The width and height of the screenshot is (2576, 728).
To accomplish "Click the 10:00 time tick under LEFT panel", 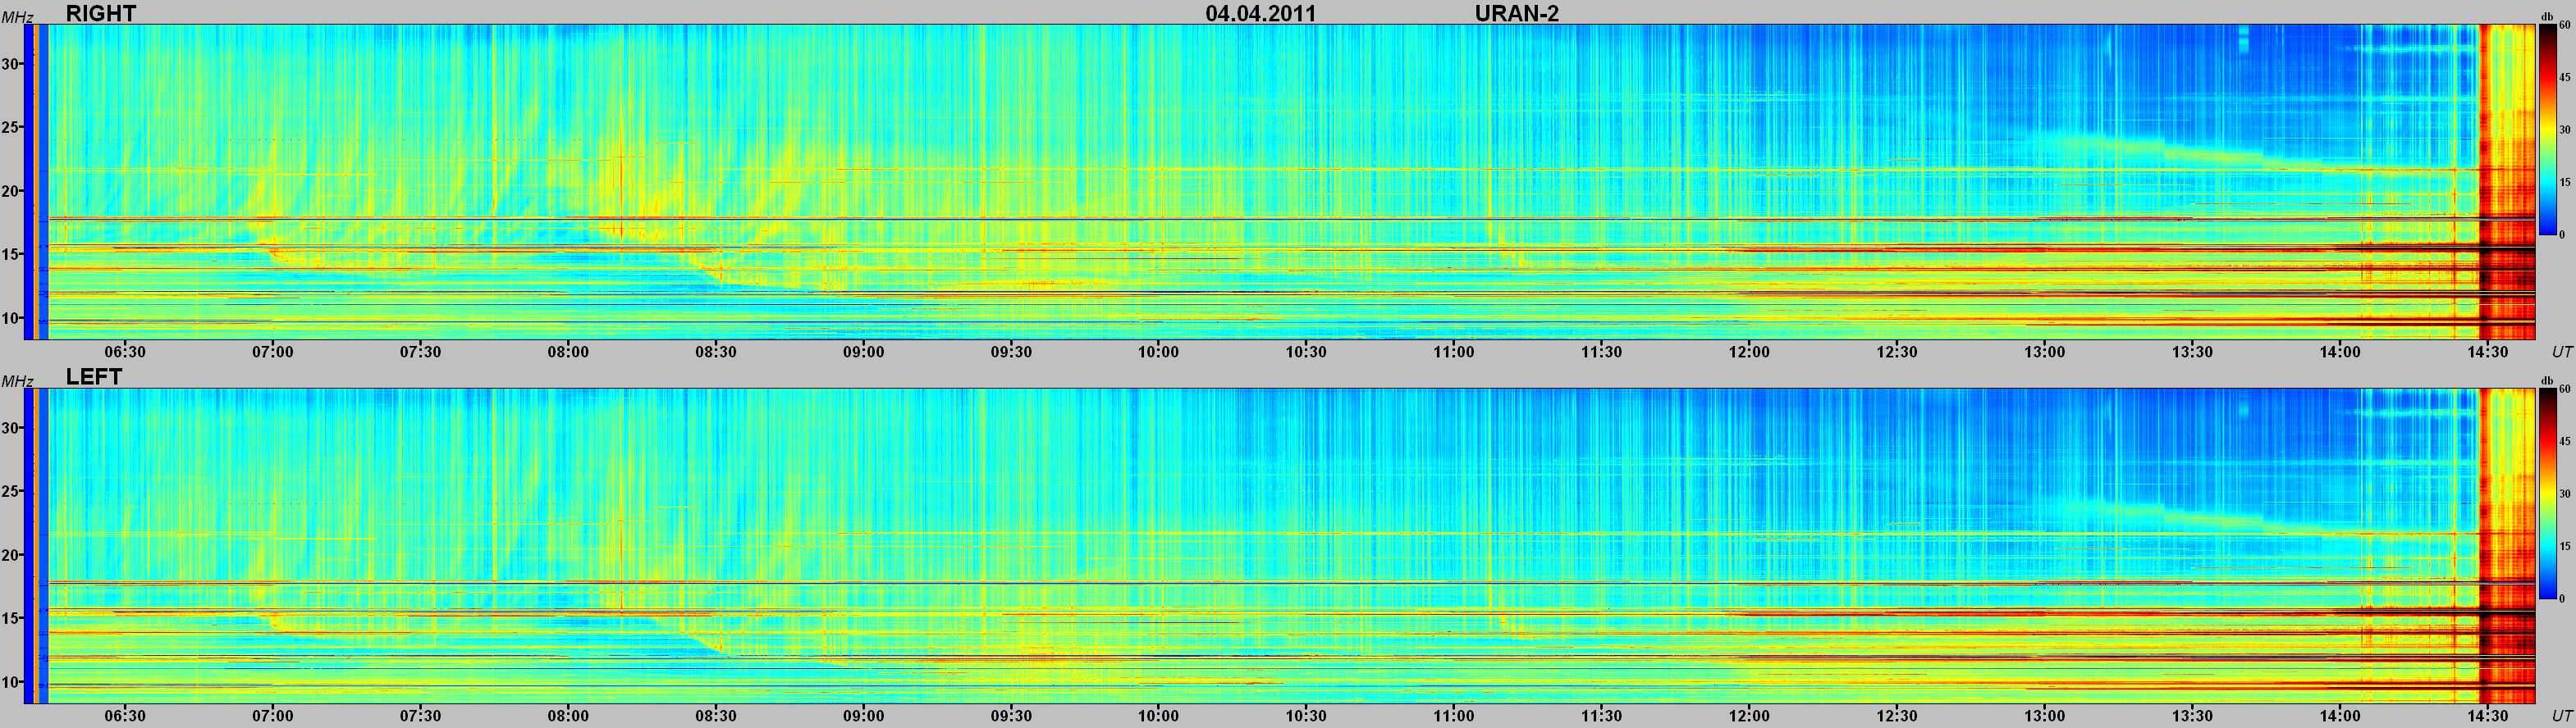I will [x=1158, y=715].
